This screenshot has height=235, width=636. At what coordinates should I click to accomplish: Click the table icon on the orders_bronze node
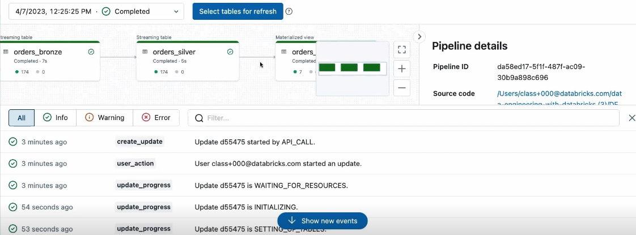tap(6, 52)
